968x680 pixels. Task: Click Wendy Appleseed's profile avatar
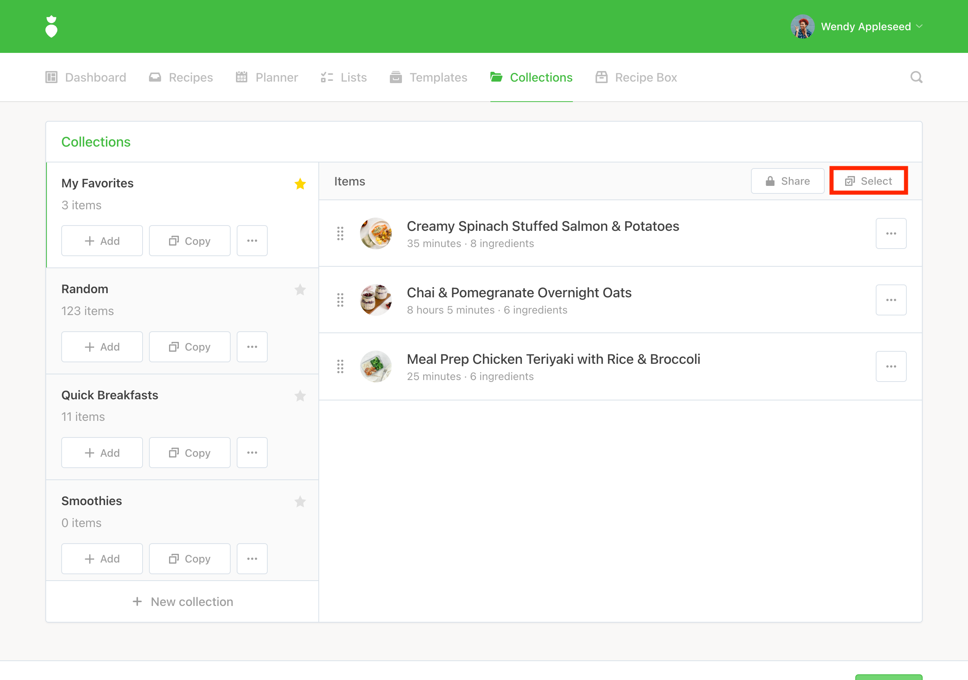click(802, 26)
